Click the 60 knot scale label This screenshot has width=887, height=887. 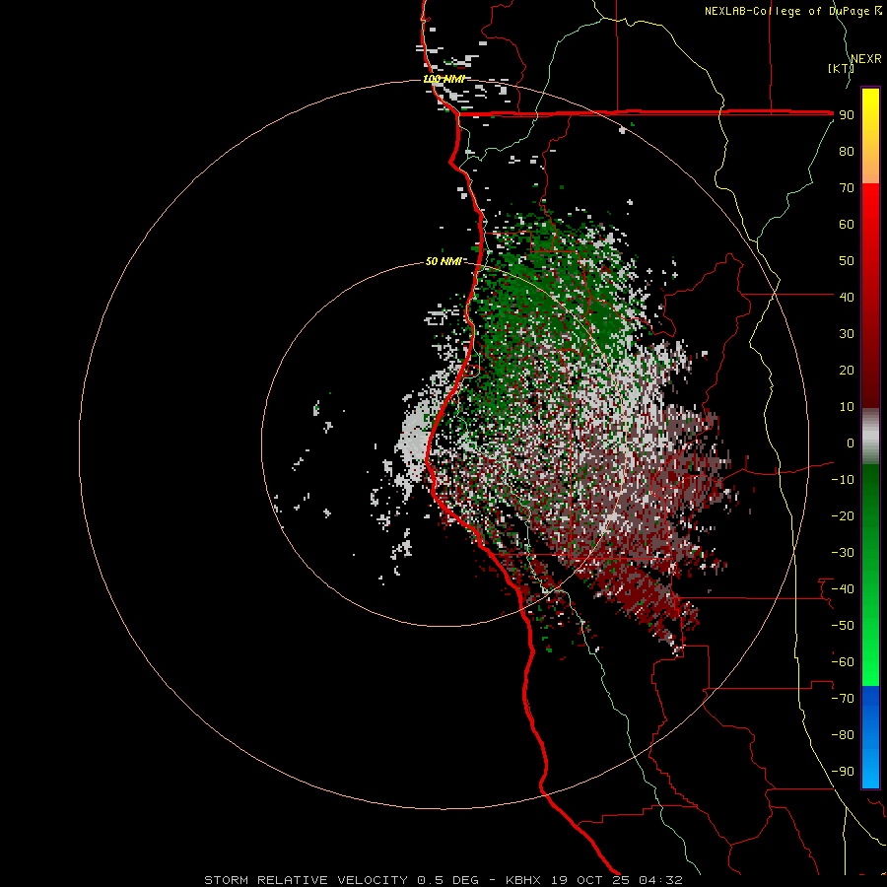click(x=847, y=224)
